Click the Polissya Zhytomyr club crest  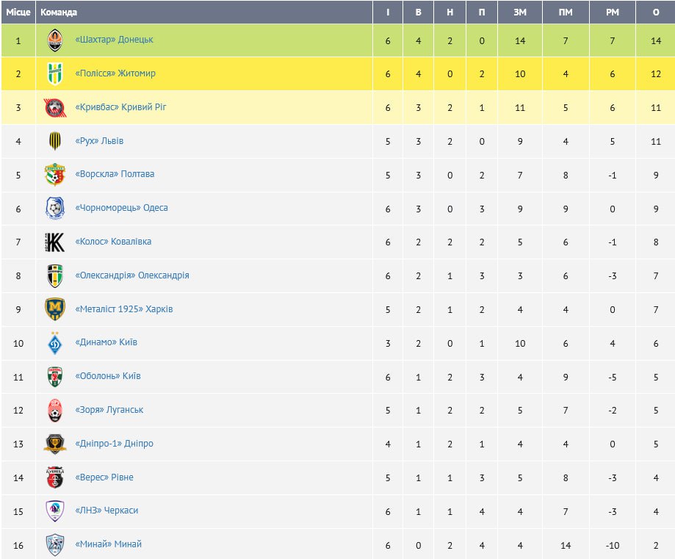[x=55, y=74]
